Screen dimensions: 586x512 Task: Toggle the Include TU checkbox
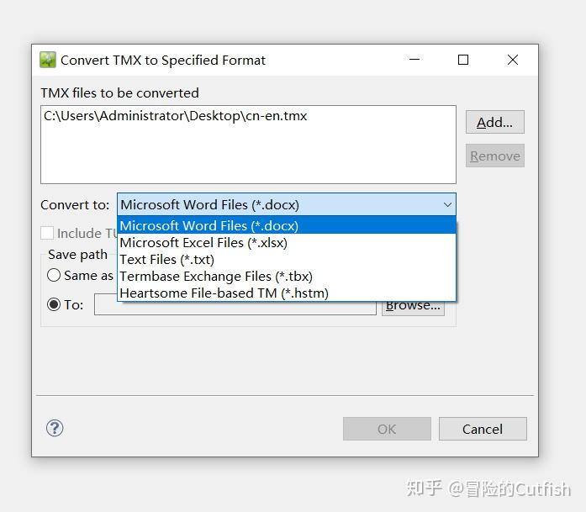(x=48, y=233)
